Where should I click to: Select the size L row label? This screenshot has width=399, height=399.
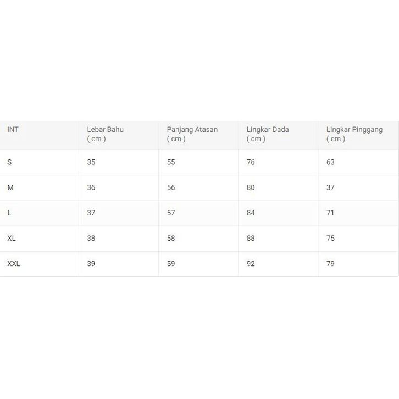9,213
